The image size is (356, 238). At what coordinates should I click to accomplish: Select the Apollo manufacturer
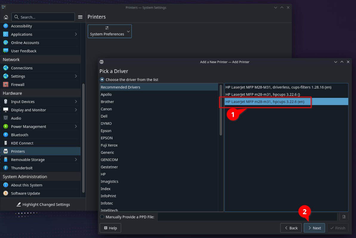tap(159, 94)
